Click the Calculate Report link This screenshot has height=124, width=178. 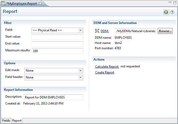point(107,67)
